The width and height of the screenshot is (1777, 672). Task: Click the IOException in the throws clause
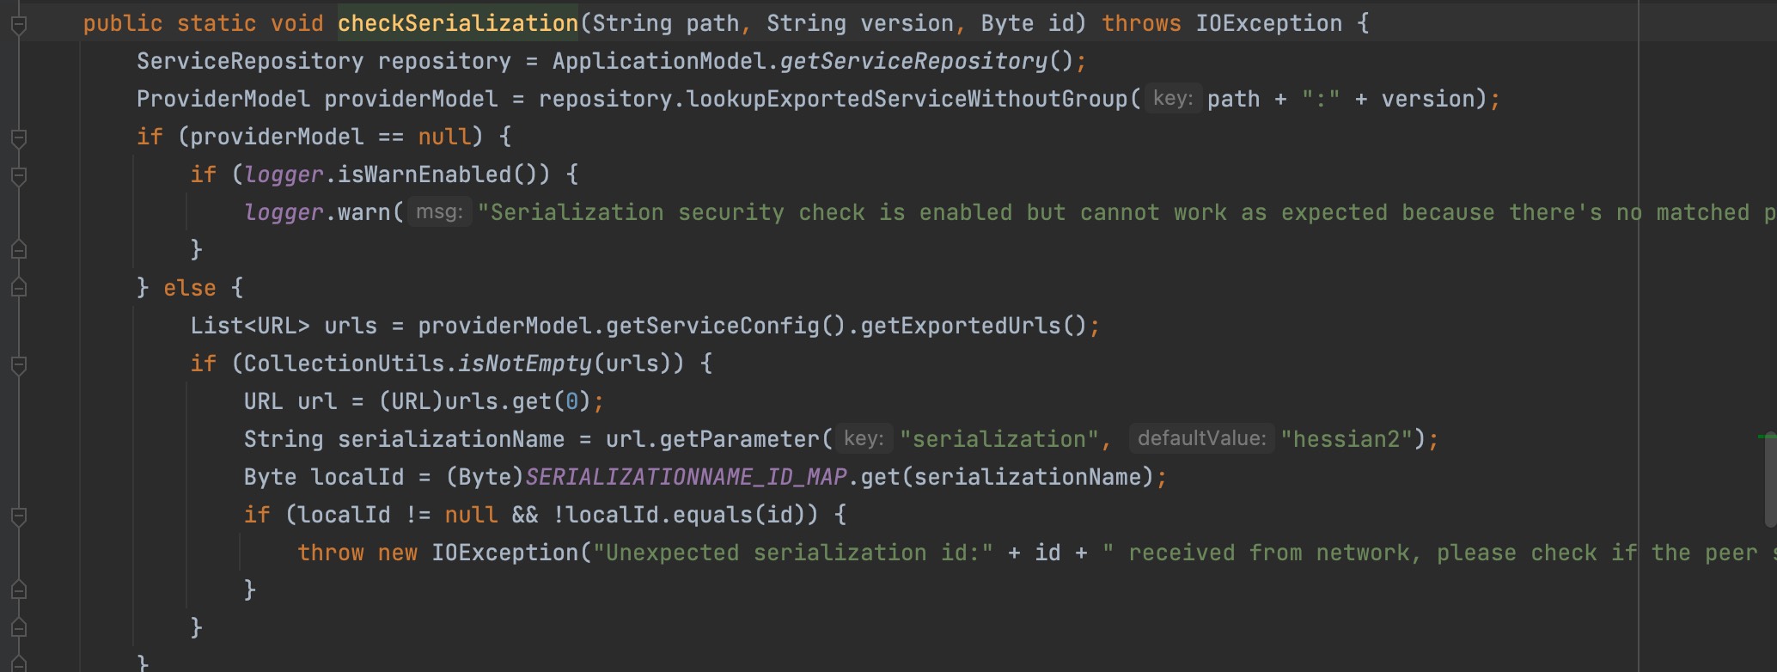click(1268, 23)
